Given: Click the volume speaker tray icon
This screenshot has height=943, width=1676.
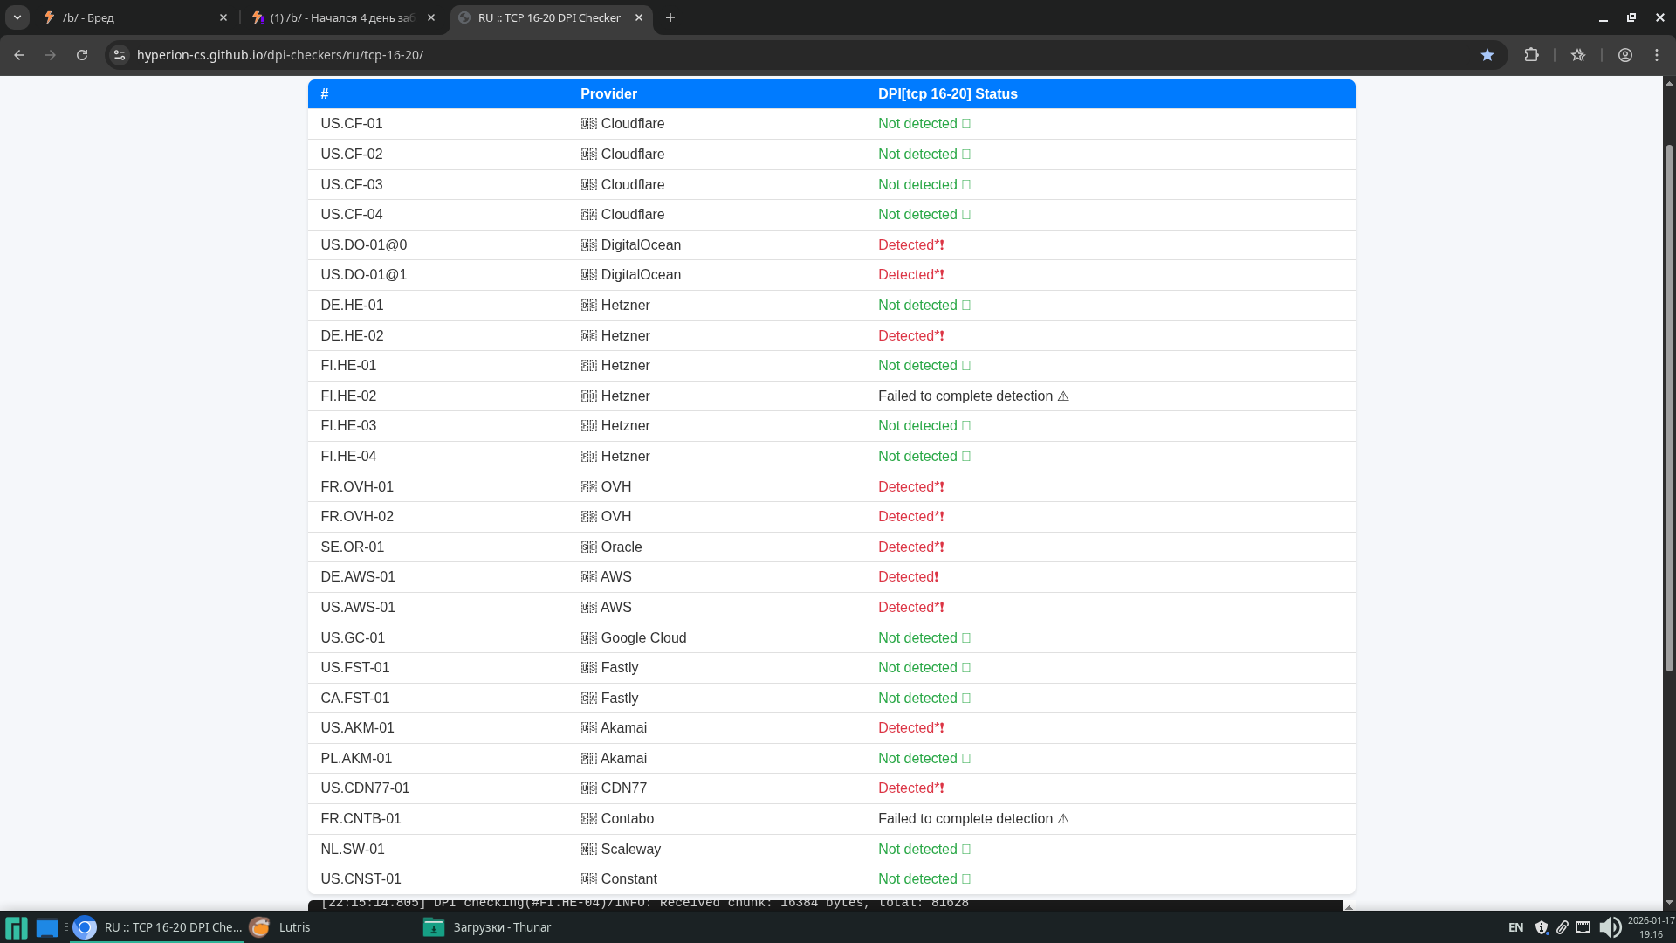Looking at the screenshot, I should [x=1610, y=927].
